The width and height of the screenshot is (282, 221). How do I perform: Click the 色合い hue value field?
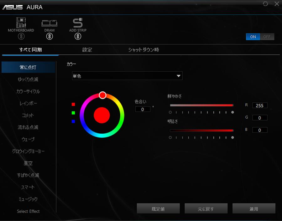pyautogui.click(x=143, y=109)
